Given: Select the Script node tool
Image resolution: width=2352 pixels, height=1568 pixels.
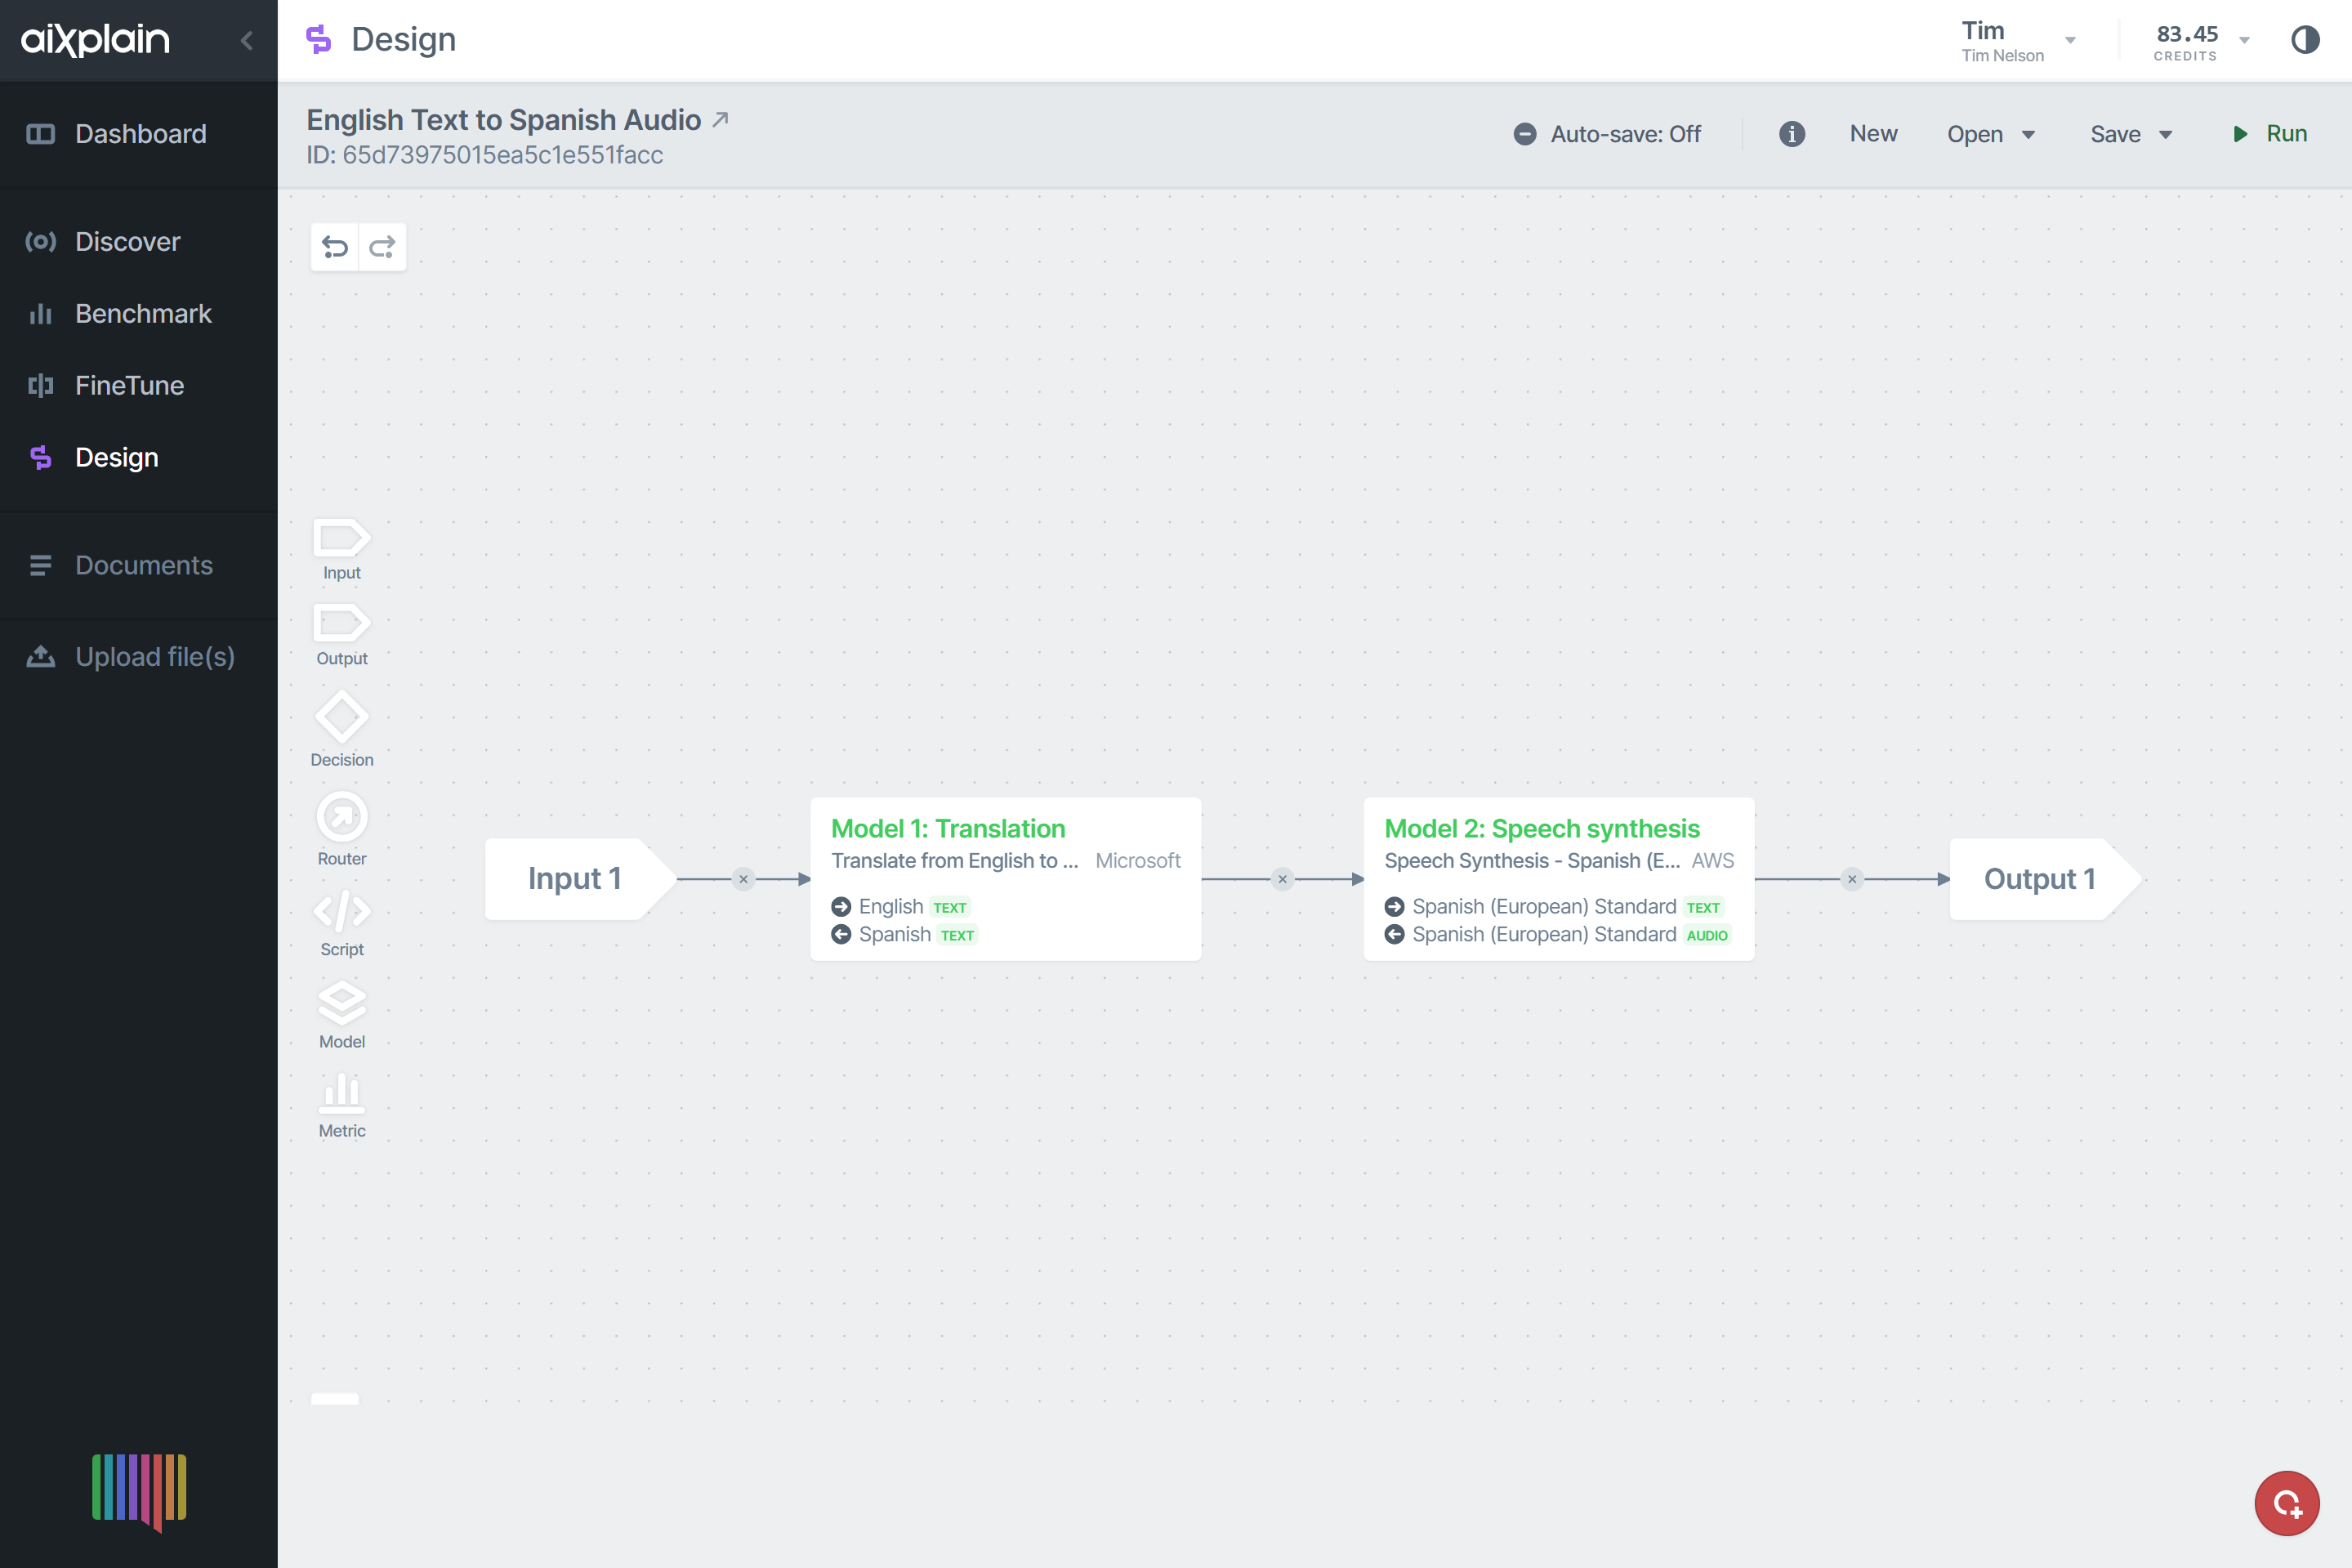Looking at the screenshot, I should 341,923.
